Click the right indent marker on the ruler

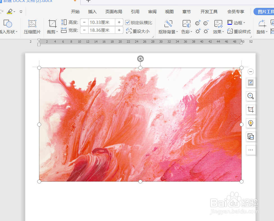tap(241, 43)
